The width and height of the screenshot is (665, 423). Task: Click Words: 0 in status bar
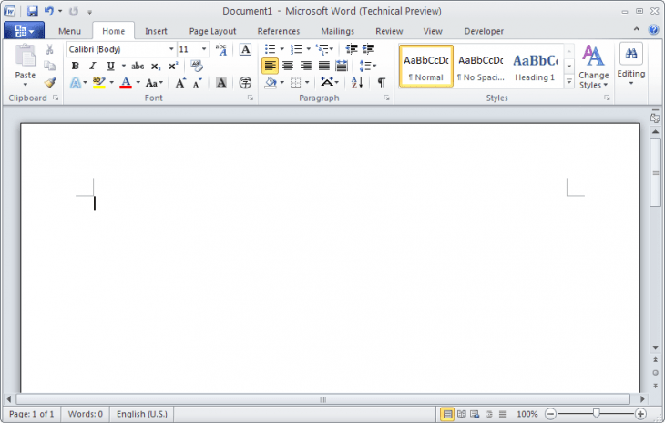tap(86, 414)
